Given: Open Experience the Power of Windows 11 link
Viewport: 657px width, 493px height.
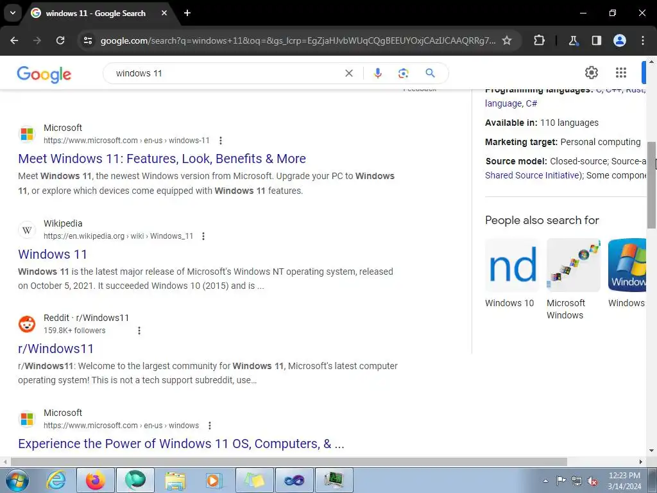Looking at the screenshot, I should click(181, 443).
